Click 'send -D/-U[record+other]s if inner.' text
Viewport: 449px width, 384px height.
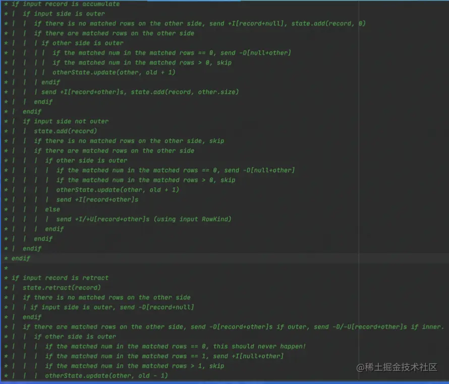[x=379, y=327]
